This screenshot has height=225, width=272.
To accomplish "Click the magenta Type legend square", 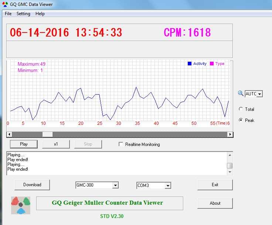I will [212, 64].
